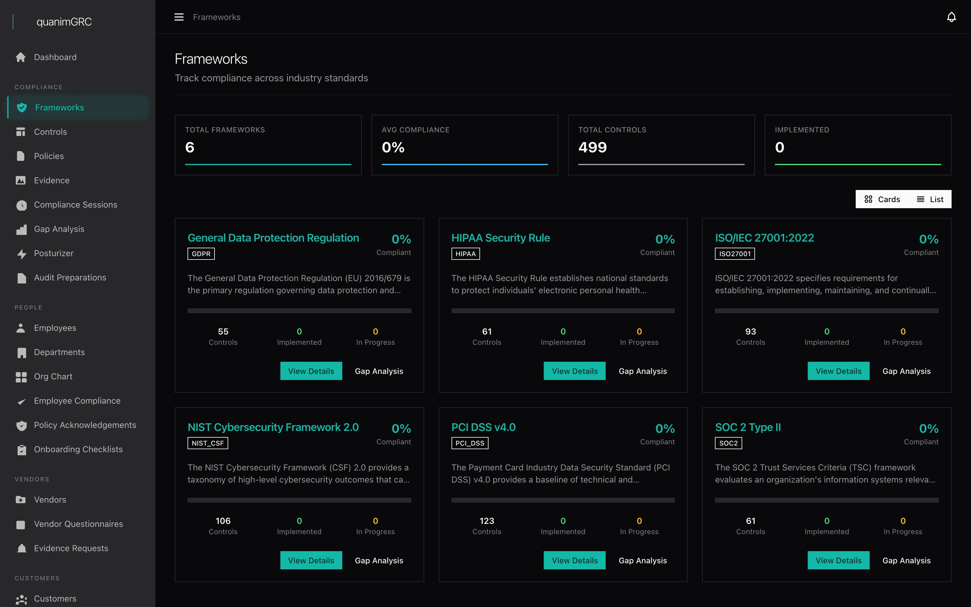Open Gap Analysis for HIPAA card
Viewport: 971px width, 607px height.
(x=643, y=371)
